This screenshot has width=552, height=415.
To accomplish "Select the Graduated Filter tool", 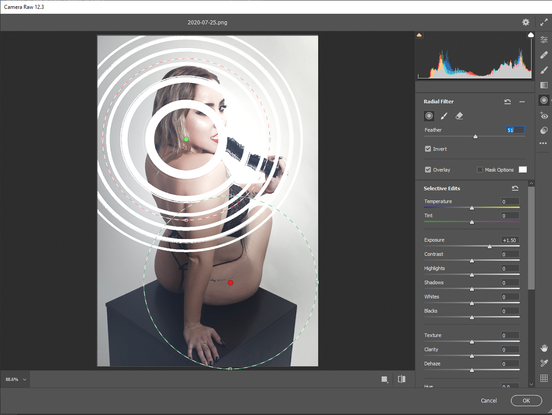I will pyautogui.click(x=544, y=85).
